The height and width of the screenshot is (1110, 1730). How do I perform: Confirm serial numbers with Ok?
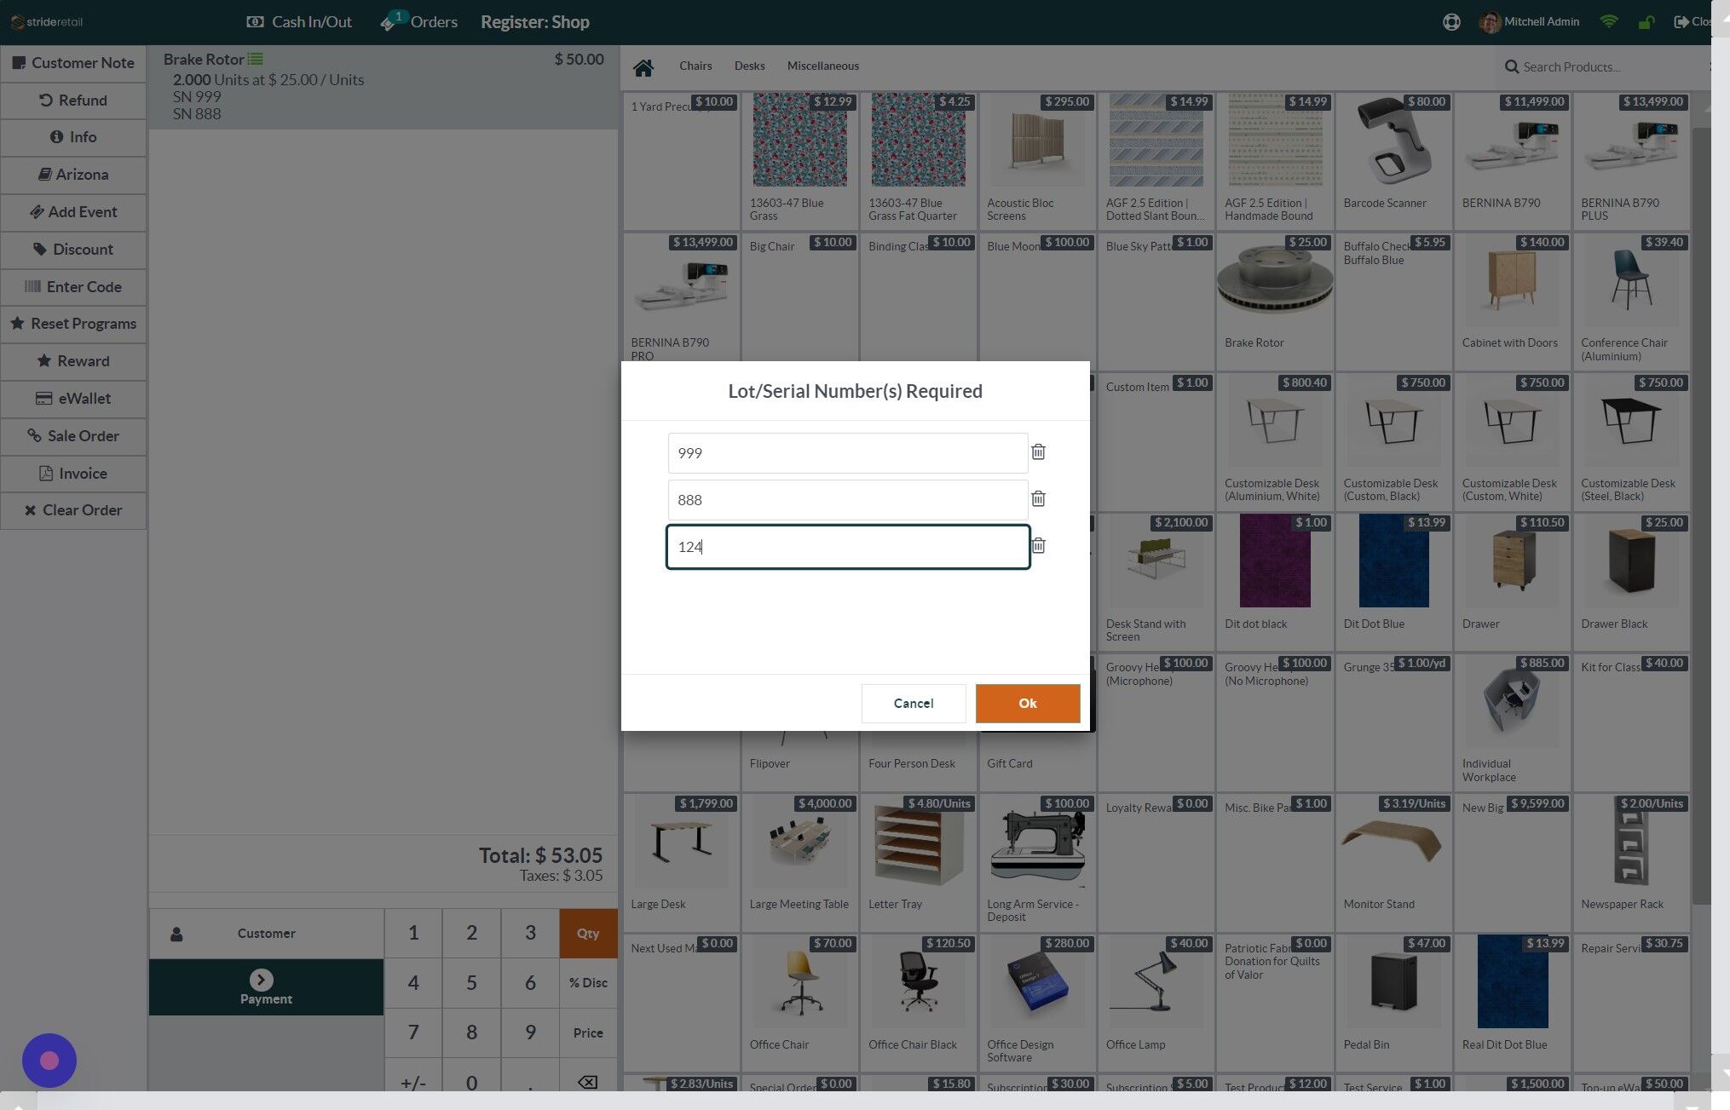click(1028, 704)
